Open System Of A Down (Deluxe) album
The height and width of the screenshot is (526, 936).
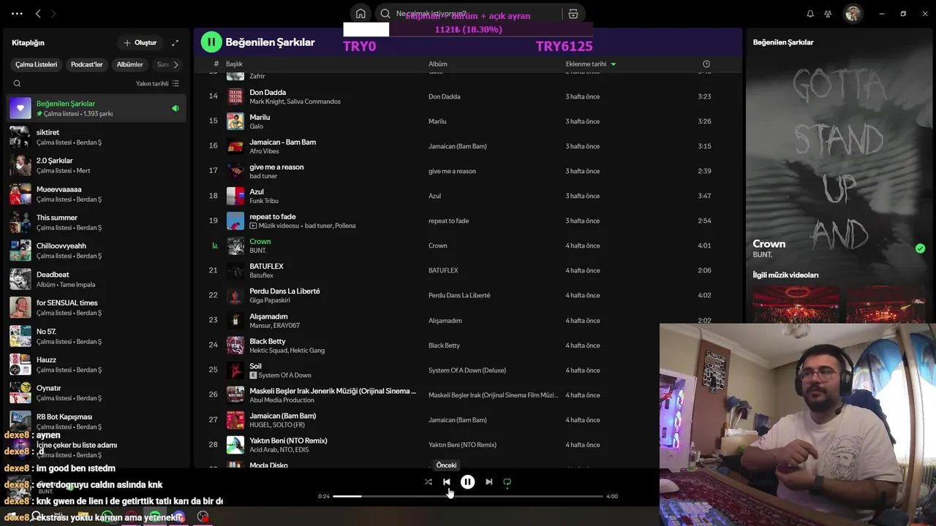(x=467, y=370)
